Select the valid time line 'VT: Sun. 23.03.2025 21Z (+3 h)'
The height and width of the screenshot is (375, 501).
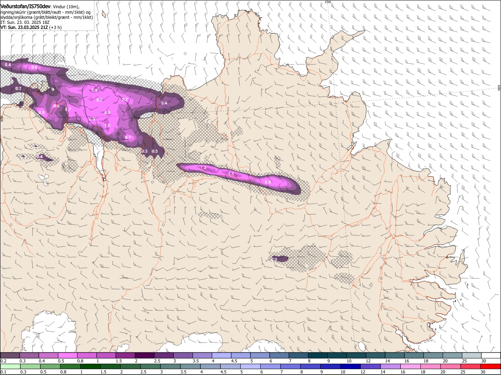[31, 27]
